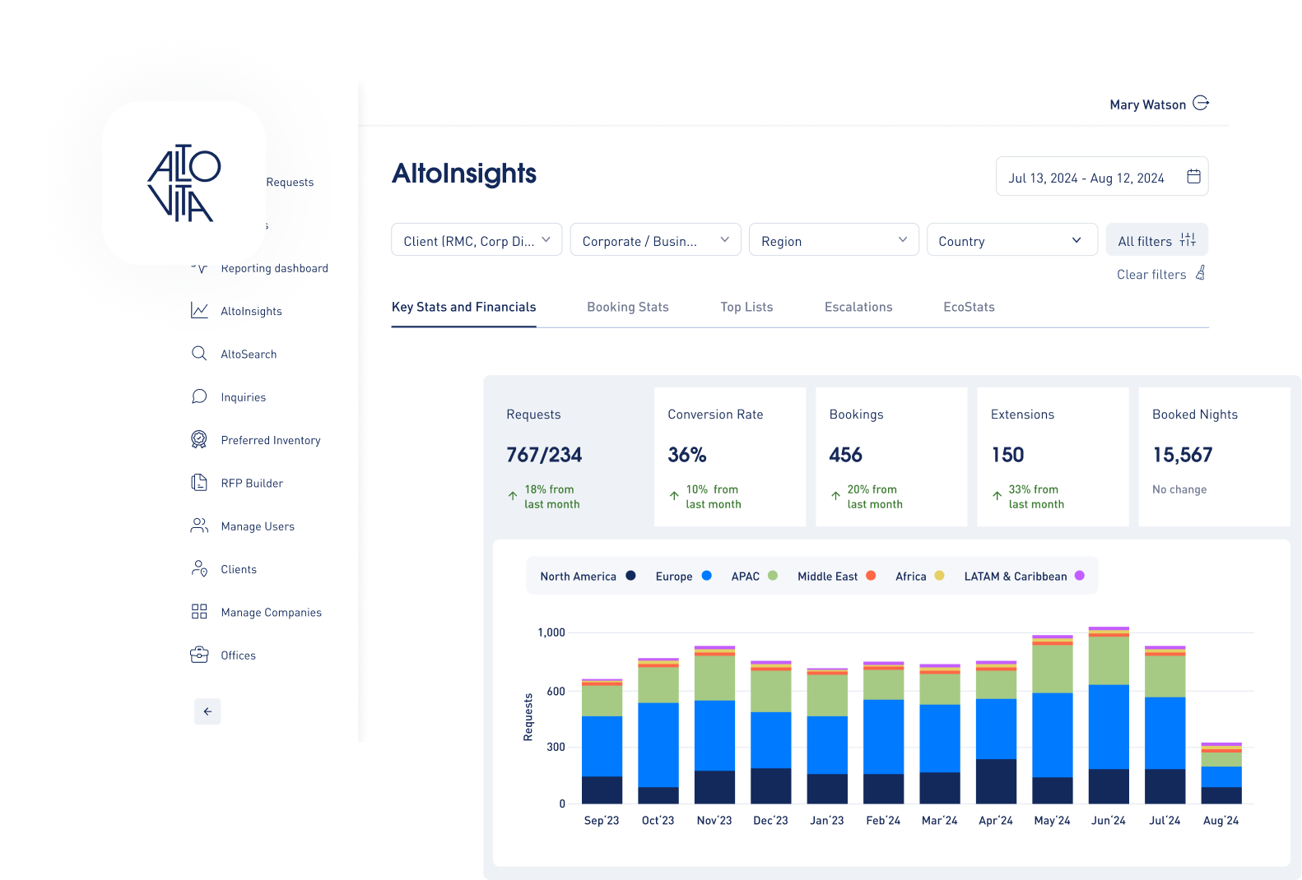Switch to the Top Lists tab

[x=746, y=307]
